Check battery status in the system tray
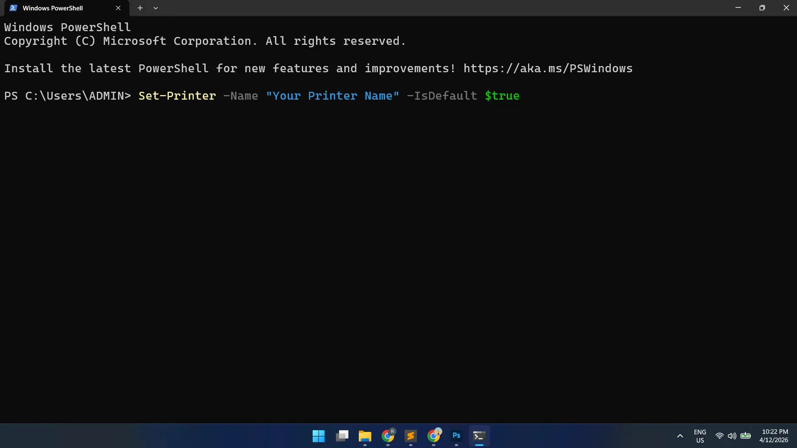The height and width of the screenshot is (448, 797). pyautogui.click(x=745, y=436)
